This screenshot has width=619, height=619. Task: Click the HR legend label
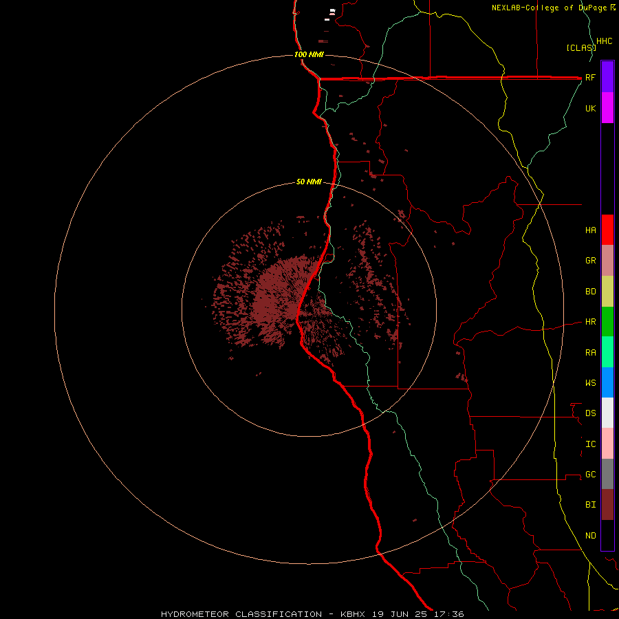(x=591, y=322)
